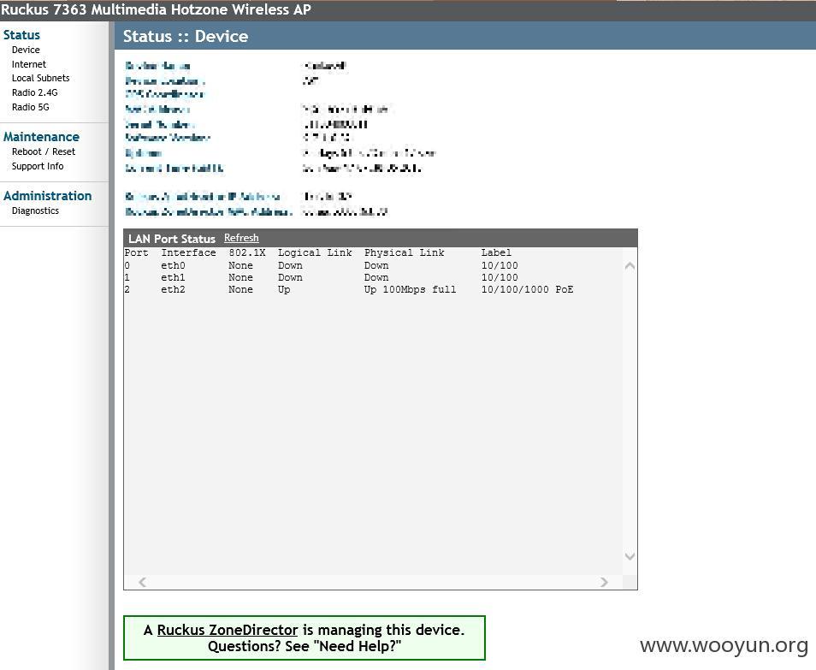Click the Maintenance section heading
This screenshot has width=816, height=670.
tap(41, 137)
